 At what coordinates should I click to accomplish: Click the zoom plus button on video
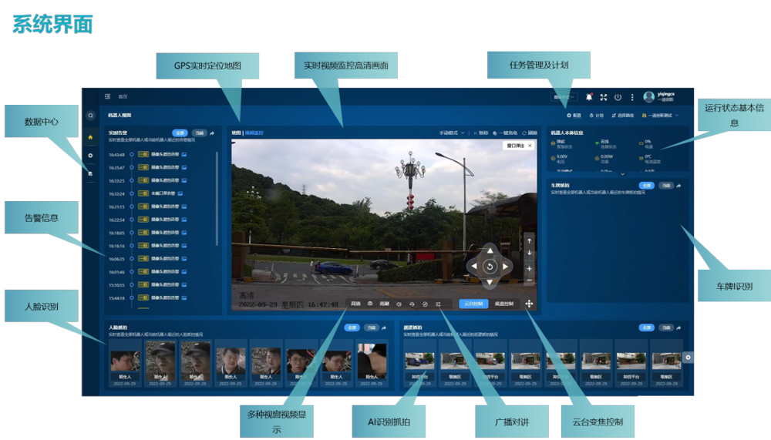529,269
